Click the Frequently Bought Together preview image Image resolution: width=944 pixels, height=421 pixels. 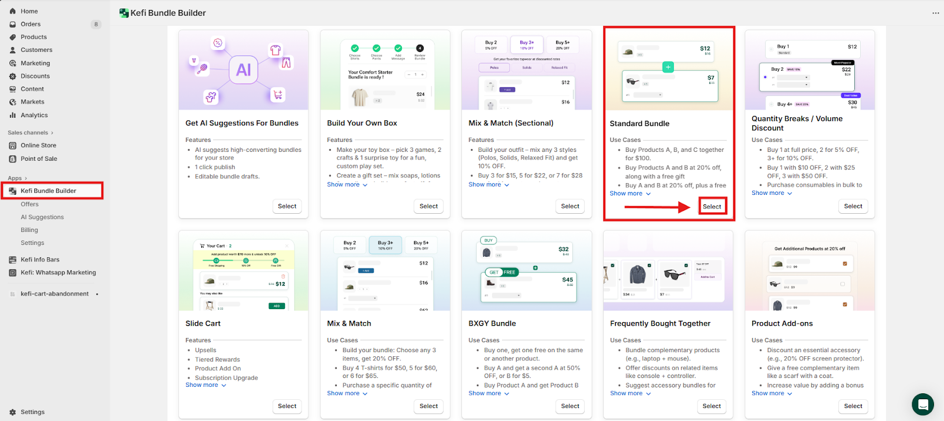coord(668,271)
